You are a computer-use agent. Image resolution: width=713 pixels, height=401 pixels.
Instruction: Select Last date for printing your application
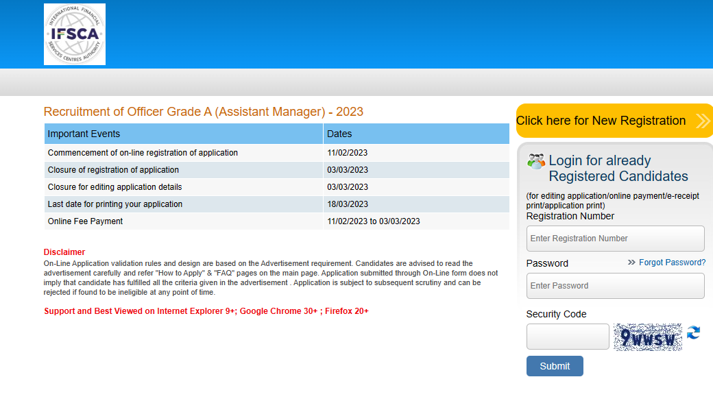click(x=115, y=204)
